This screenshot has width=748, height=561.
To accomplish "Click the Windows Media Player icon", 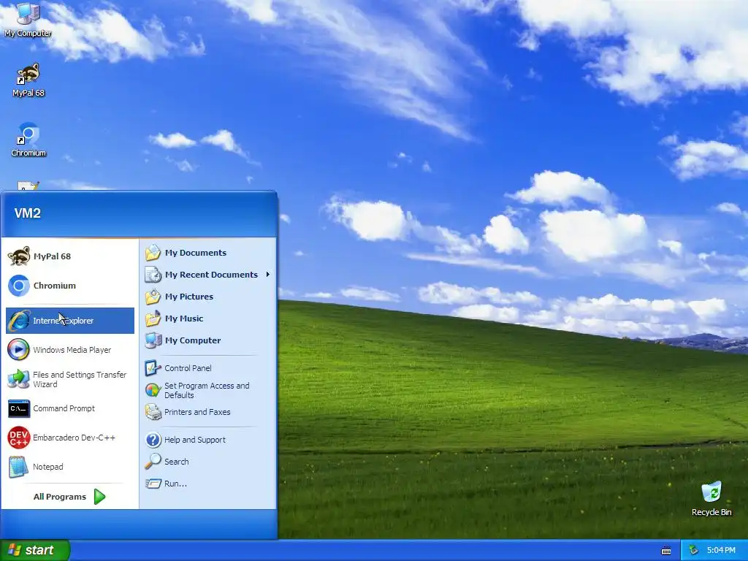I will 19,350.
